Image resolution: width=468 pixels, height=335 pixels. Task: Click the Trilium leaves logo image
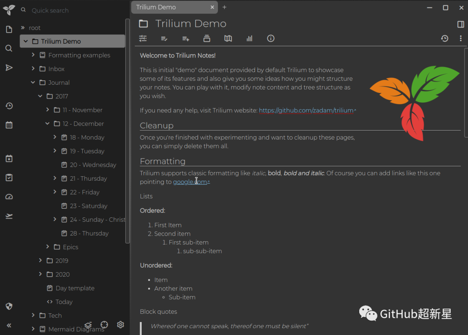click(x=415, y=103)
